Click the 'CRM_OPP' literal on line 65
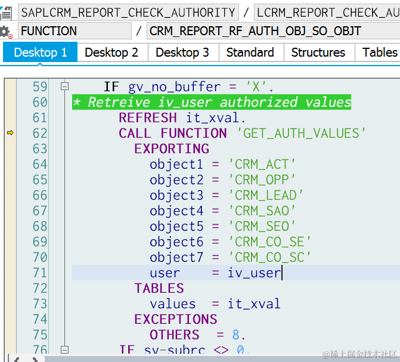The width and height of the screenshot is (400, 362). click(x=262, y=180)
